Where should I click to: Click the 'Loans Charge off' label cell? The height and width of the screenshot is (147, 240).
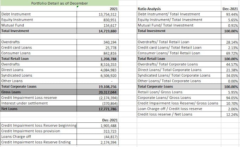click(38, 137)
